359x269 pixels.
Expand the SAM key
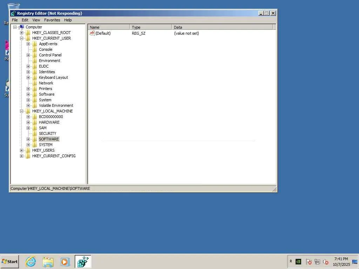point(28,128)
